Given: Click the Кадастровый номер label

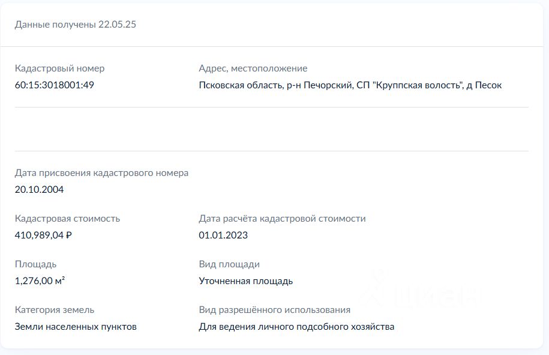Looking at the screenshot, I should (59, 68).
